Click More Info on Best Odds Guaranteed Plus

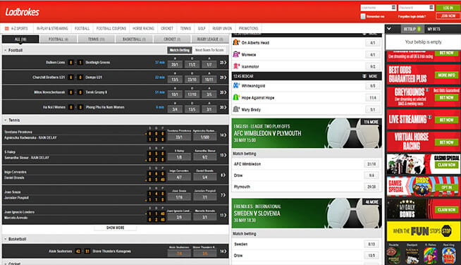pos(446,75)
